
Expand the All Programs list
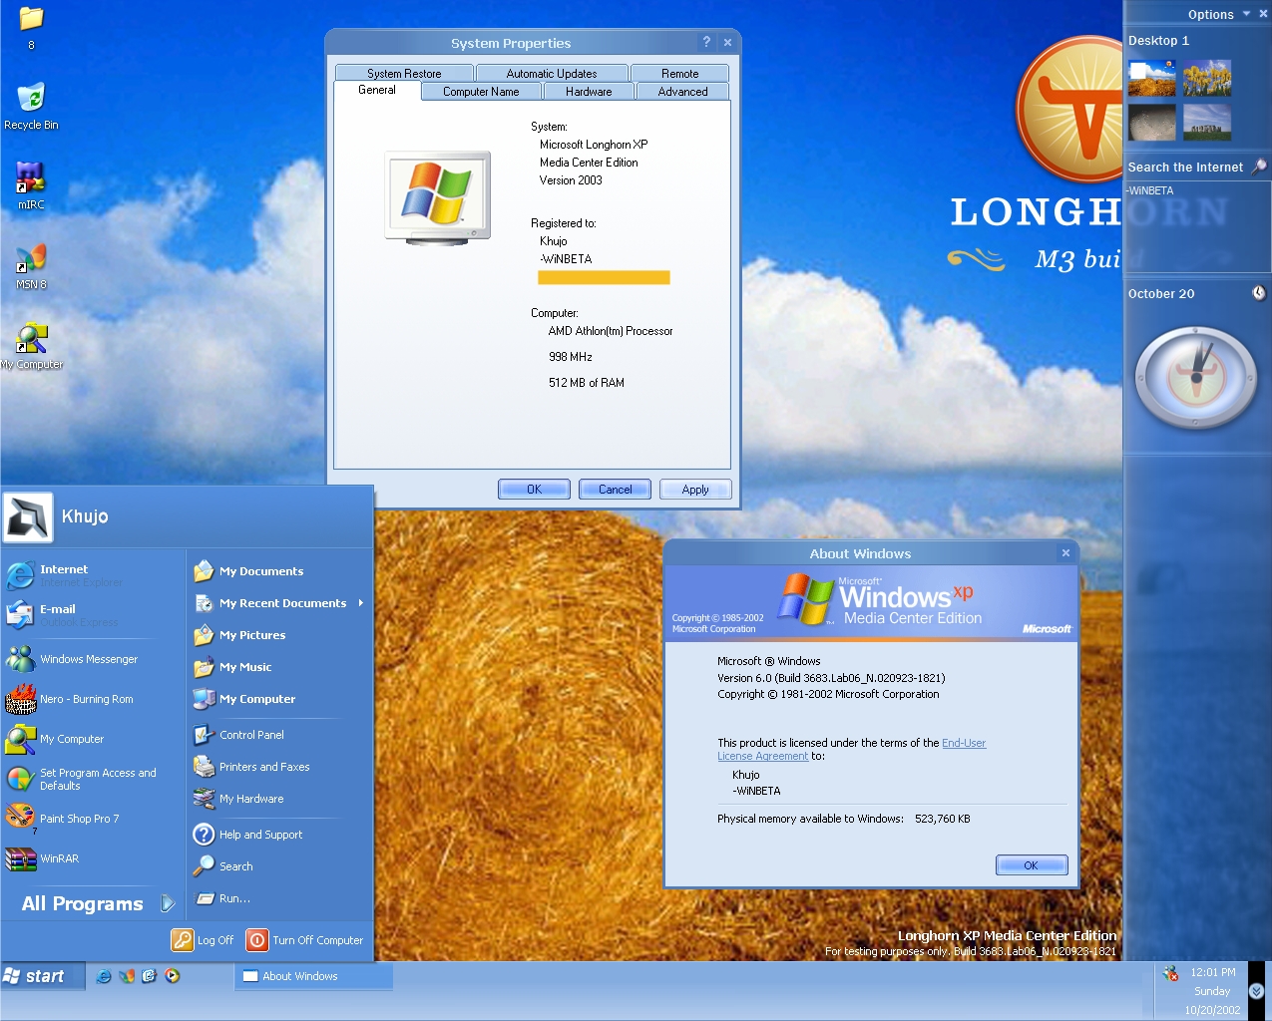97,904
